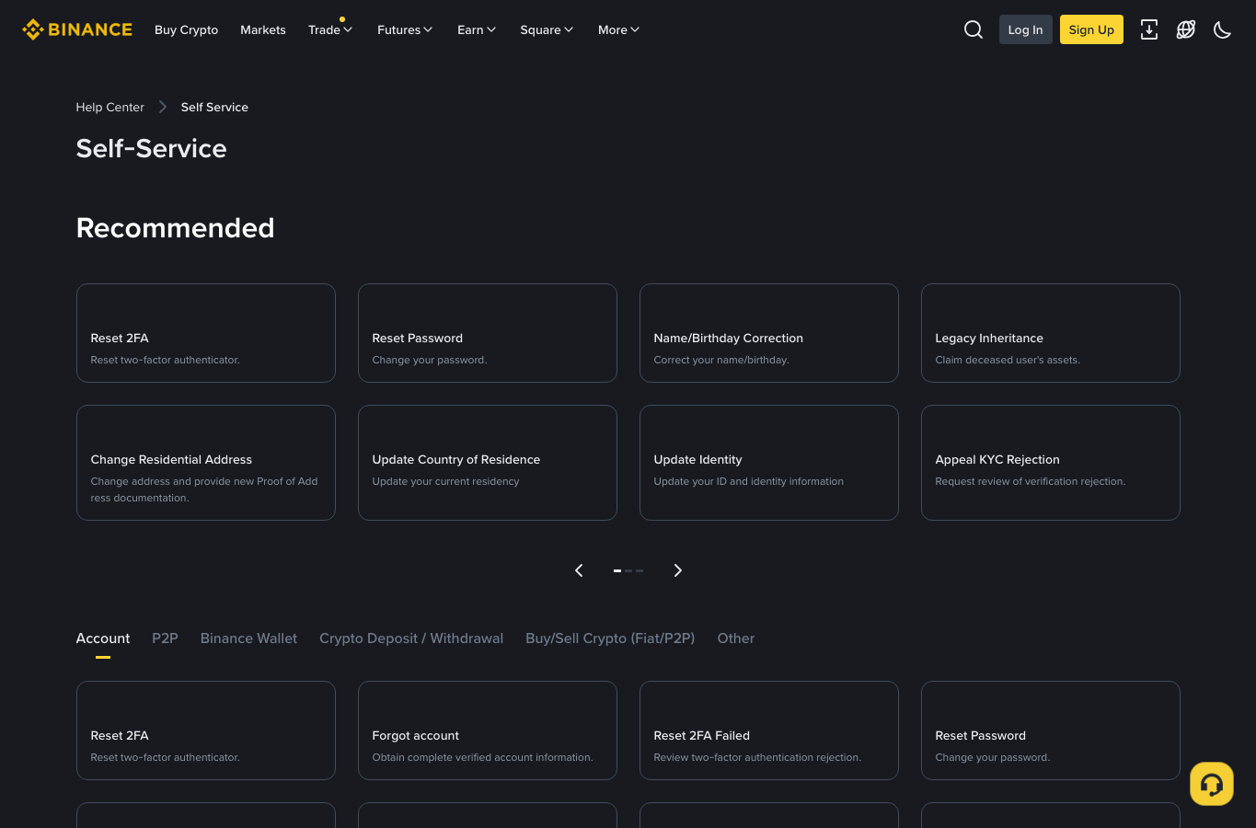Open the language globe icon
1256x828 pixels.
point(1186,29)
